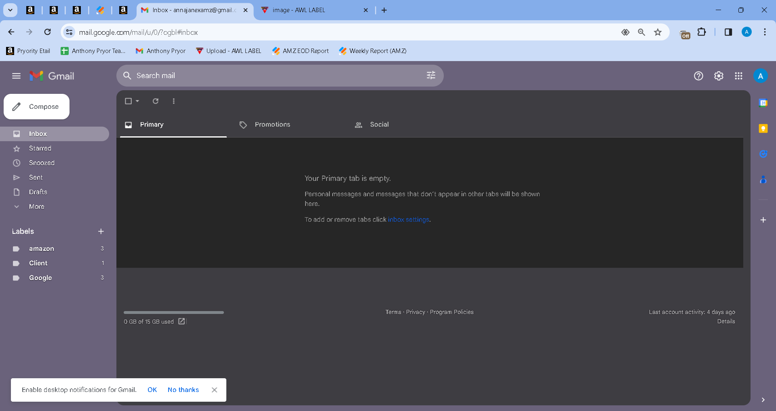
Task: View site information icon in address bar
Action: (x=70, y=32)
